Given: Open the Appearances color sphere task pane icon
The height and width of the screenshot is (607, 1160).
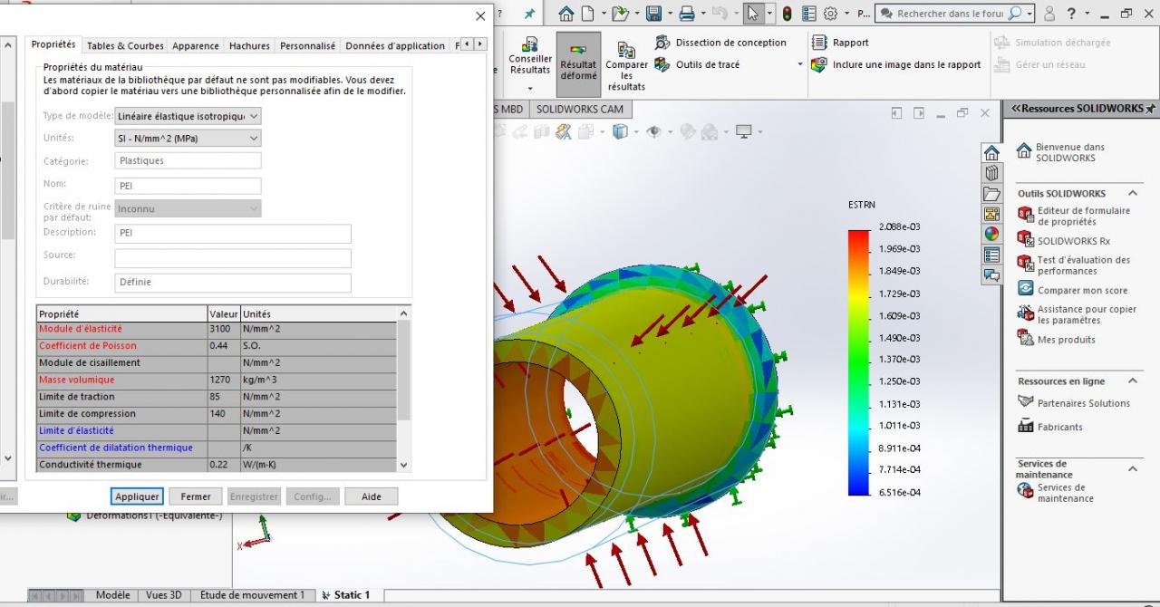Looking at the screenshot, I should pos(991,234).
